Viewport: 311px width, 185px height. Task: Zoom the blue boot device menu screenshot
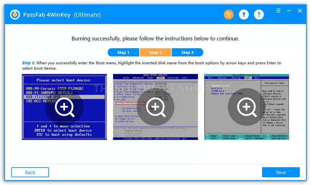tap(64, 107)
